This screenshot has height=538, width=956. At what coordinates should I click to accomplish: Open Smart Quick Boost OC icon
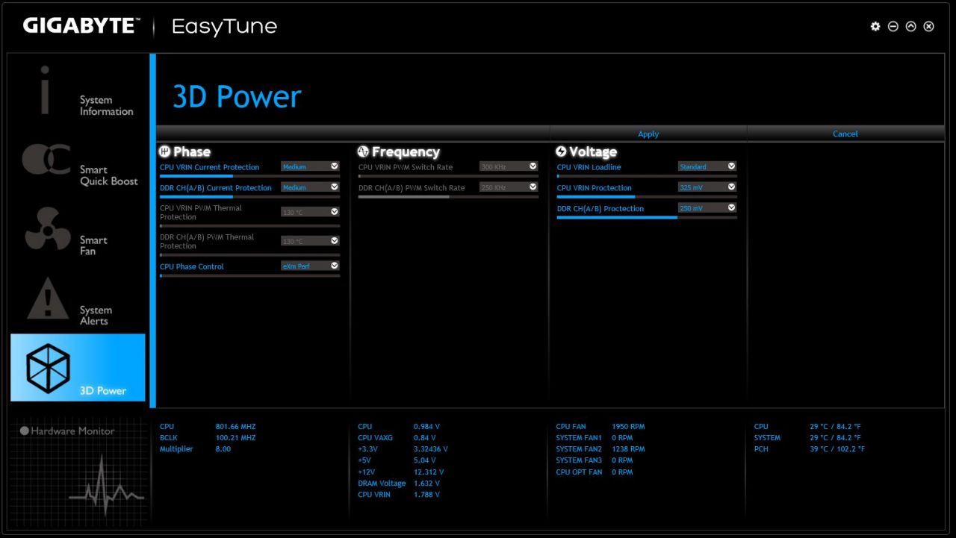pyautogui.click(x=46, y=160)
